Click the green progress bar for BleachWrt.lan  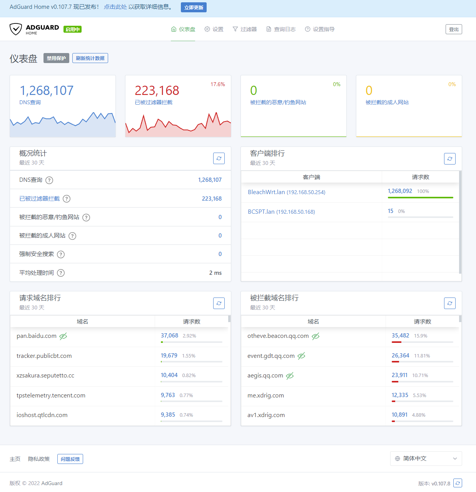(x=421, y=198)
